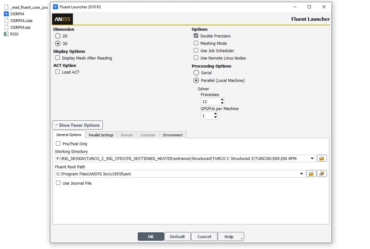This screenshot has width=370, height=249.
Task: Open the Help button dropdown arrow
Action: (242, 238)
